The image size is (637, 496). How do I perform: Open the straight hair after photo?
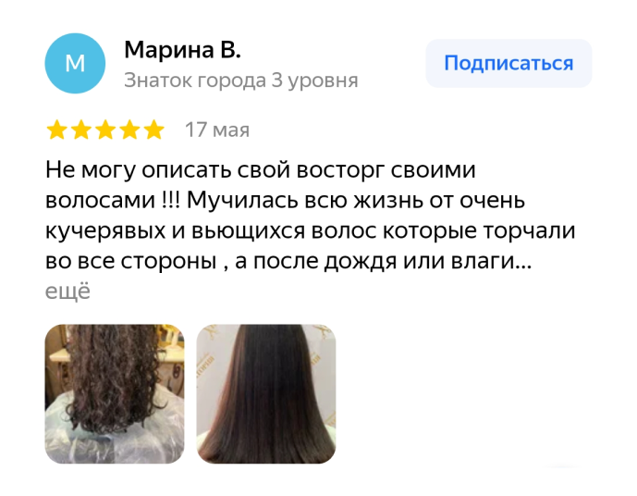(266, 394)
